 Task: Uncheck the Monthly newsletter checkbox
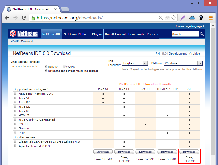click(x=46, y=66)
